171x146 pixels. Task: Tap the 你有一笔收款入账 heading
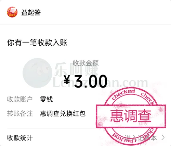point(37,43)
